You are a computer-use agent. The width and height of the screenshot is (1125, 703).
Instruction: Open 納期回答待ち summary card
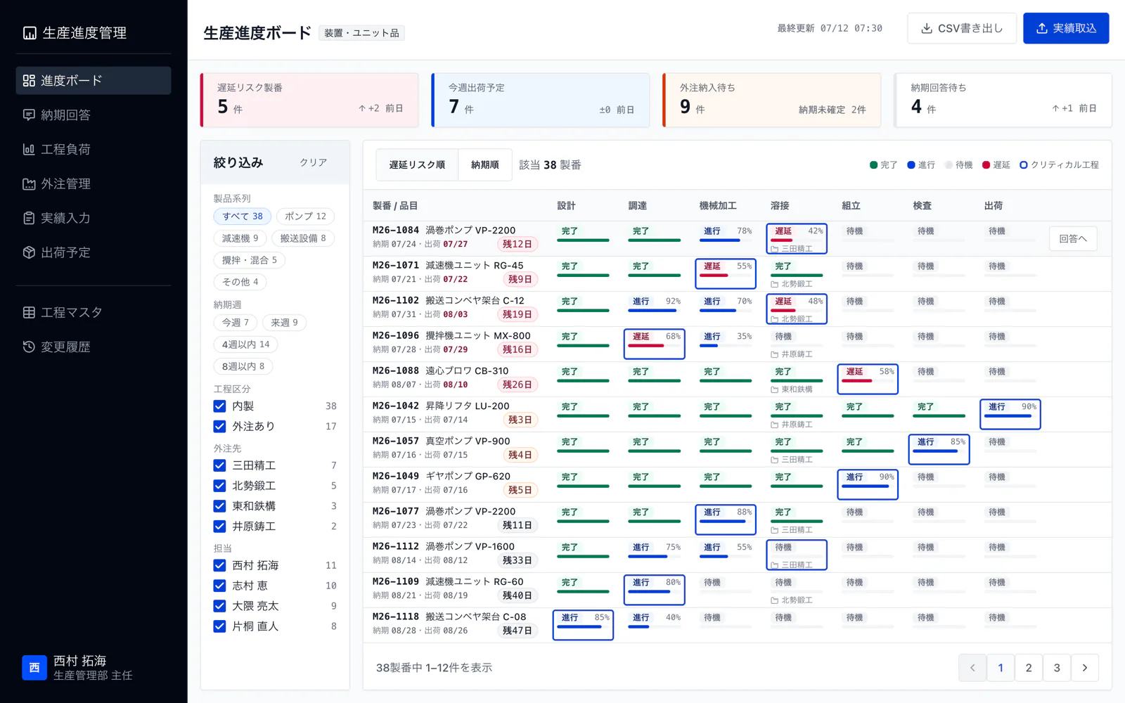coord(1003,101)
